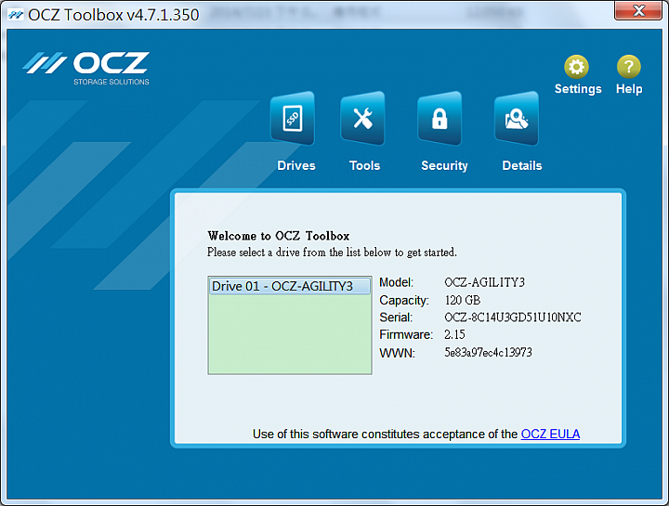Open the Security padlock icon
Image resolution: width=669 pixels, height=506 pixels.
pyautogui.click(x=439, y=119)
